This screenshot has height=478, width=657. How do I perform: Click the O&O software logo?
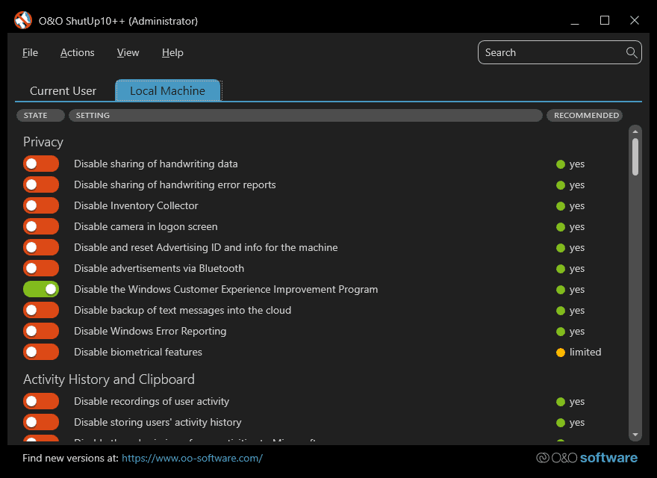coord(587,458)
